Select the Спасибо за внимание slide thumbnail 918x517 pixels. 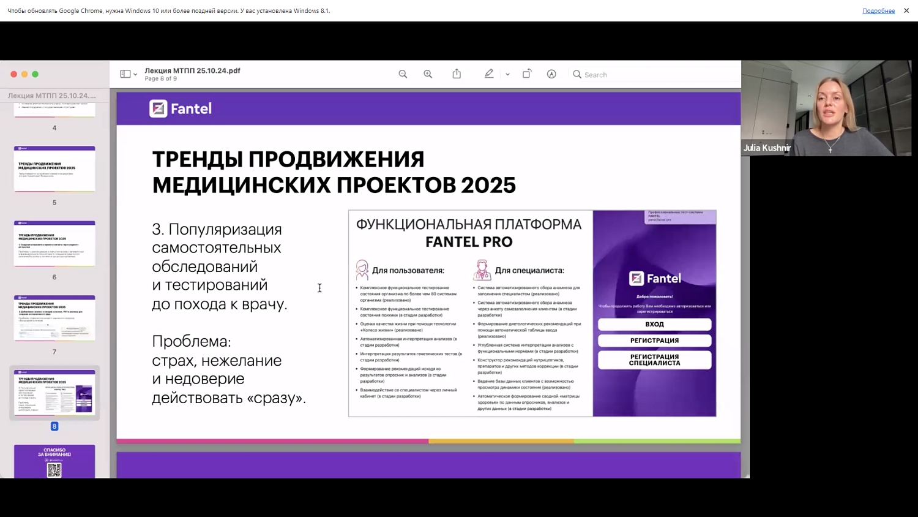click(x=54, y=462)
